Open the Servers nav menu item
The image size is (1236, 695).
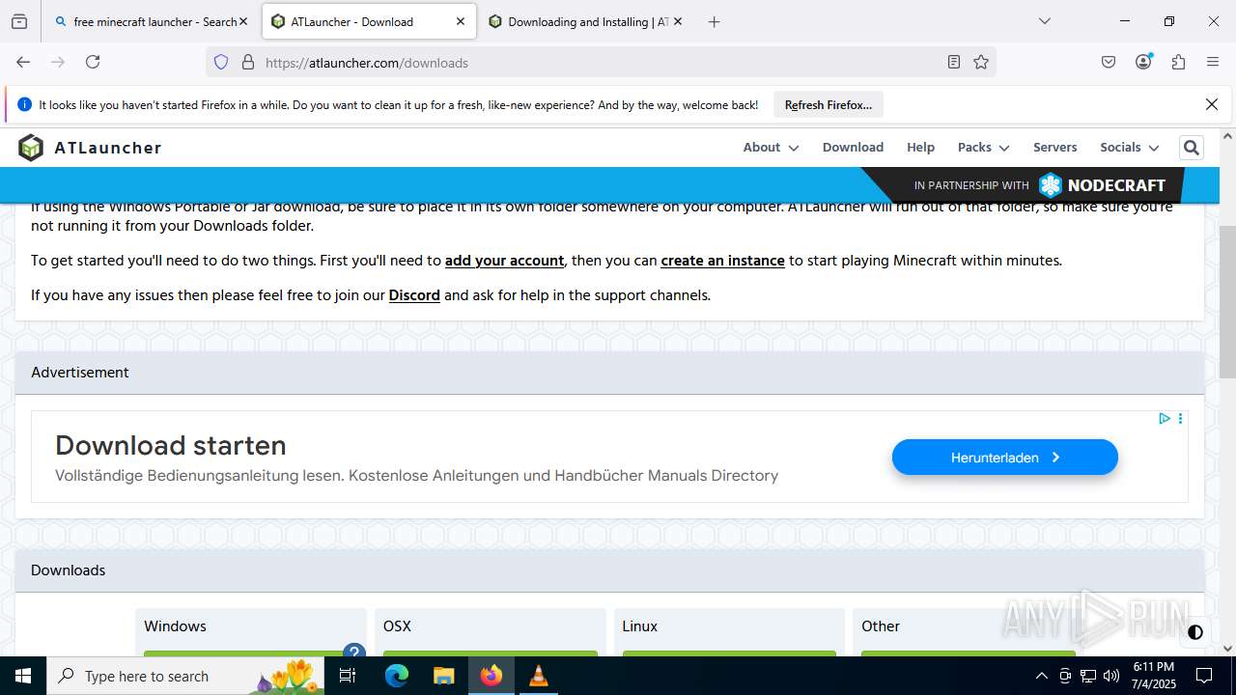click(1054, 148)
